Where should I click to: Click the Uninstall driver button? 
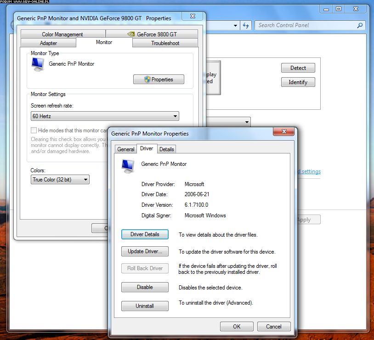pos(145,306)
